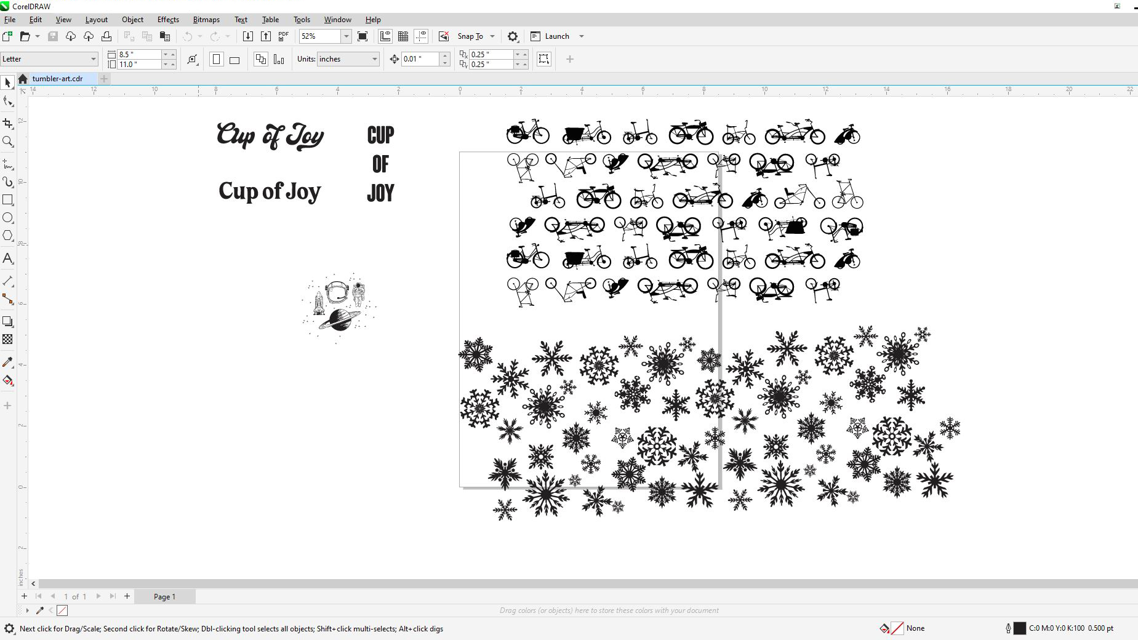This screenshot has width=1138, height=640.
Task: Select the Artistic Media tool
Action: [x=8, y=182]
